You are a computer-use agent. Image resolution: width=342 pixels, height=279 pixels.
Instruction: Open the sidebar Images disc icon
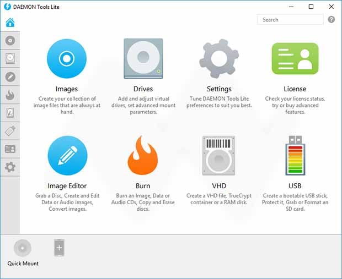[x=10, y=41]
